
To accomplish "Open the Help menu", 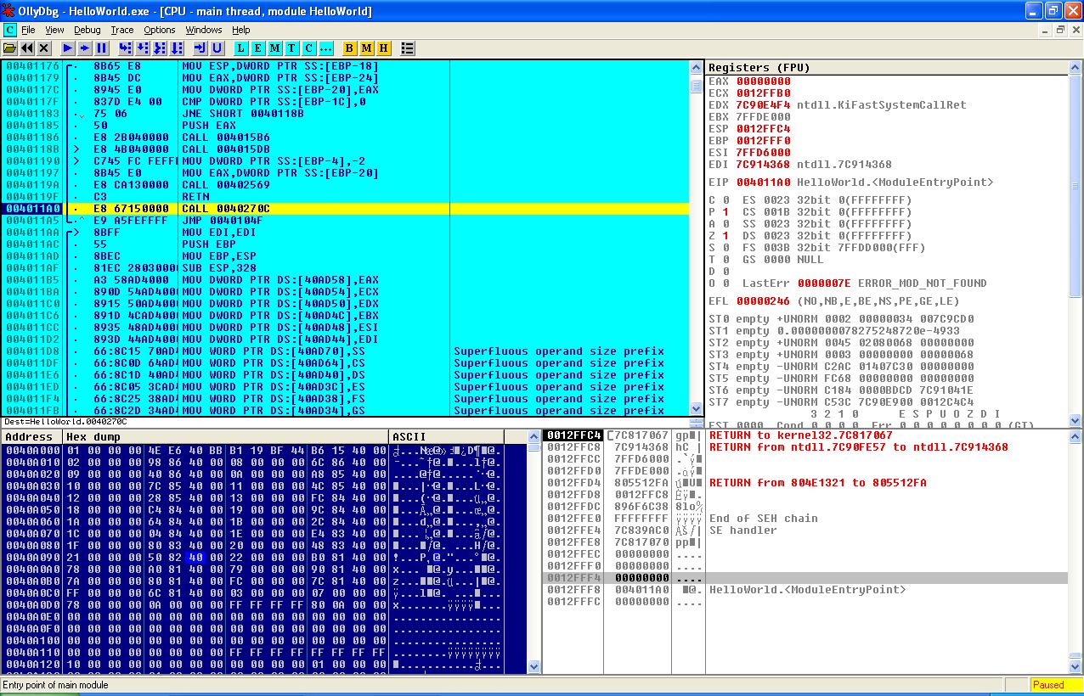I will tap(241, 30).
